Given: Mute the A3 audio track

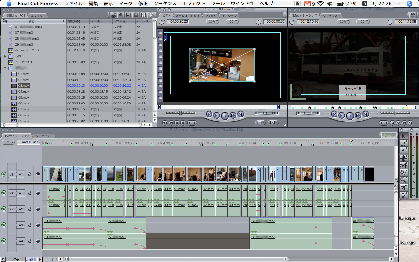Looking at the screenshot, I should coord(4,225).
